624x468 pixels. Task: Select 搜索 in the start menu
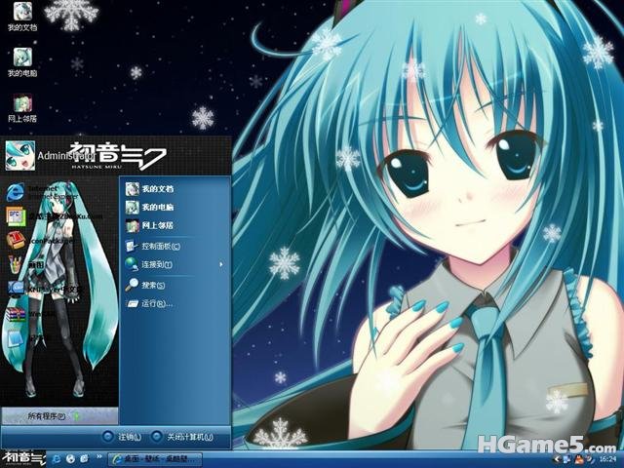[145, 285]
